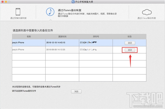Click the phone device scan icon
This screenshot has width=165, height=109.
point(18,12)
